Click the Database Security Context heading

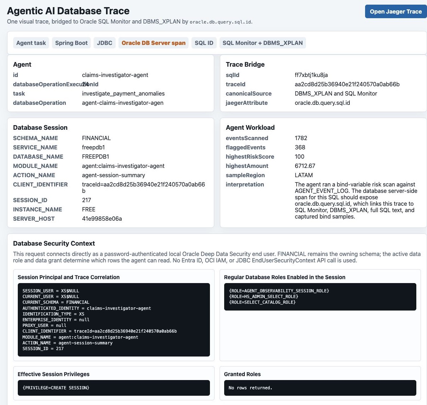pos(54,243)
